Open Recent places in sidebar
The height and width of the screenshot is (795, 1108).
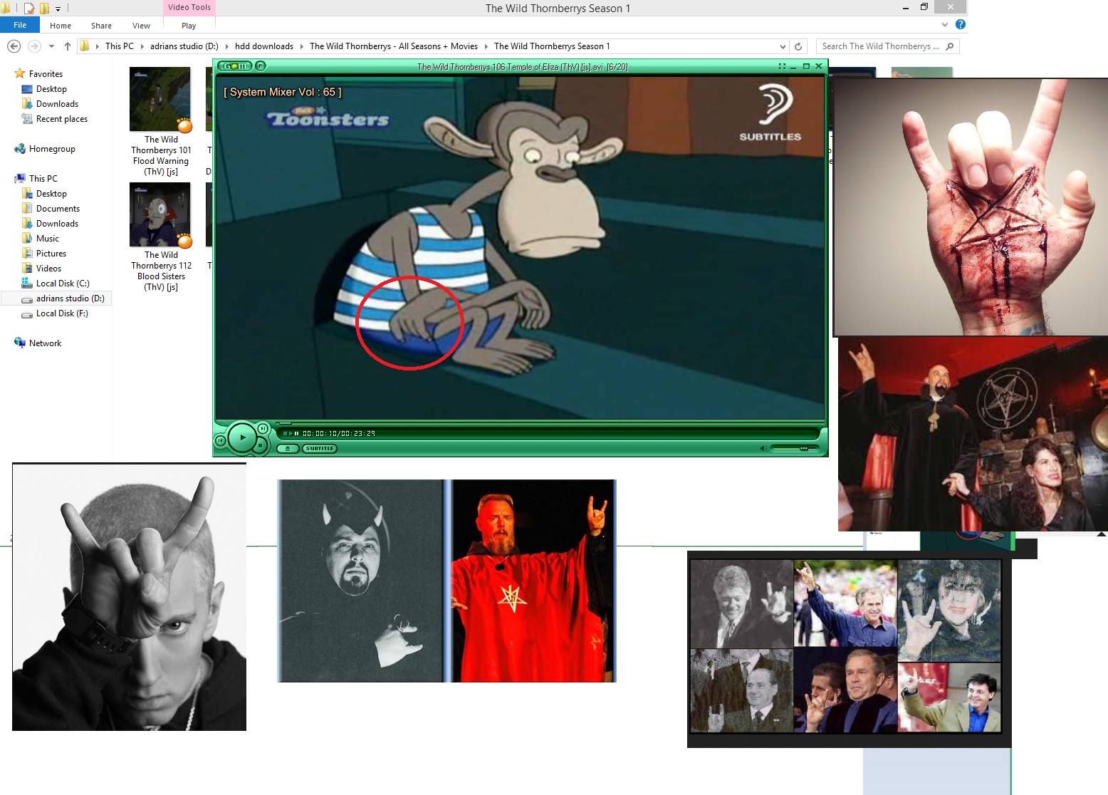pos(62,119)
